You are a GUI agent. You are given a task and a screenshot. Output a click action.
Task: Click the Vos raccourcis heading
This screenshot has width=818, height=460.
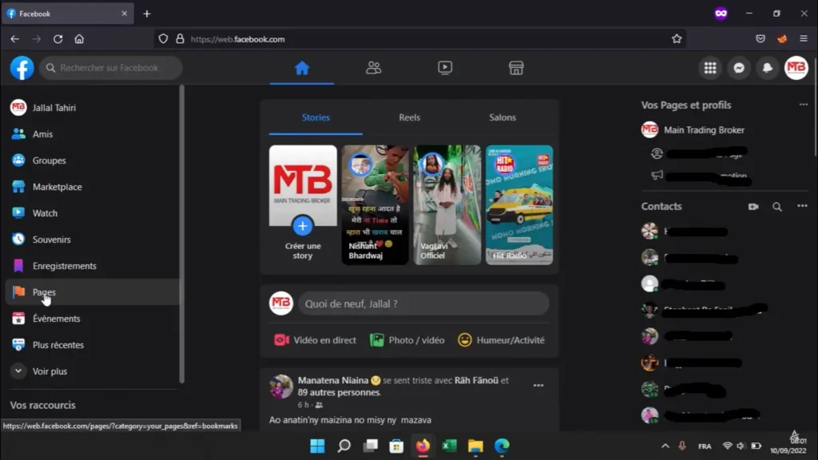click(43, 405)
